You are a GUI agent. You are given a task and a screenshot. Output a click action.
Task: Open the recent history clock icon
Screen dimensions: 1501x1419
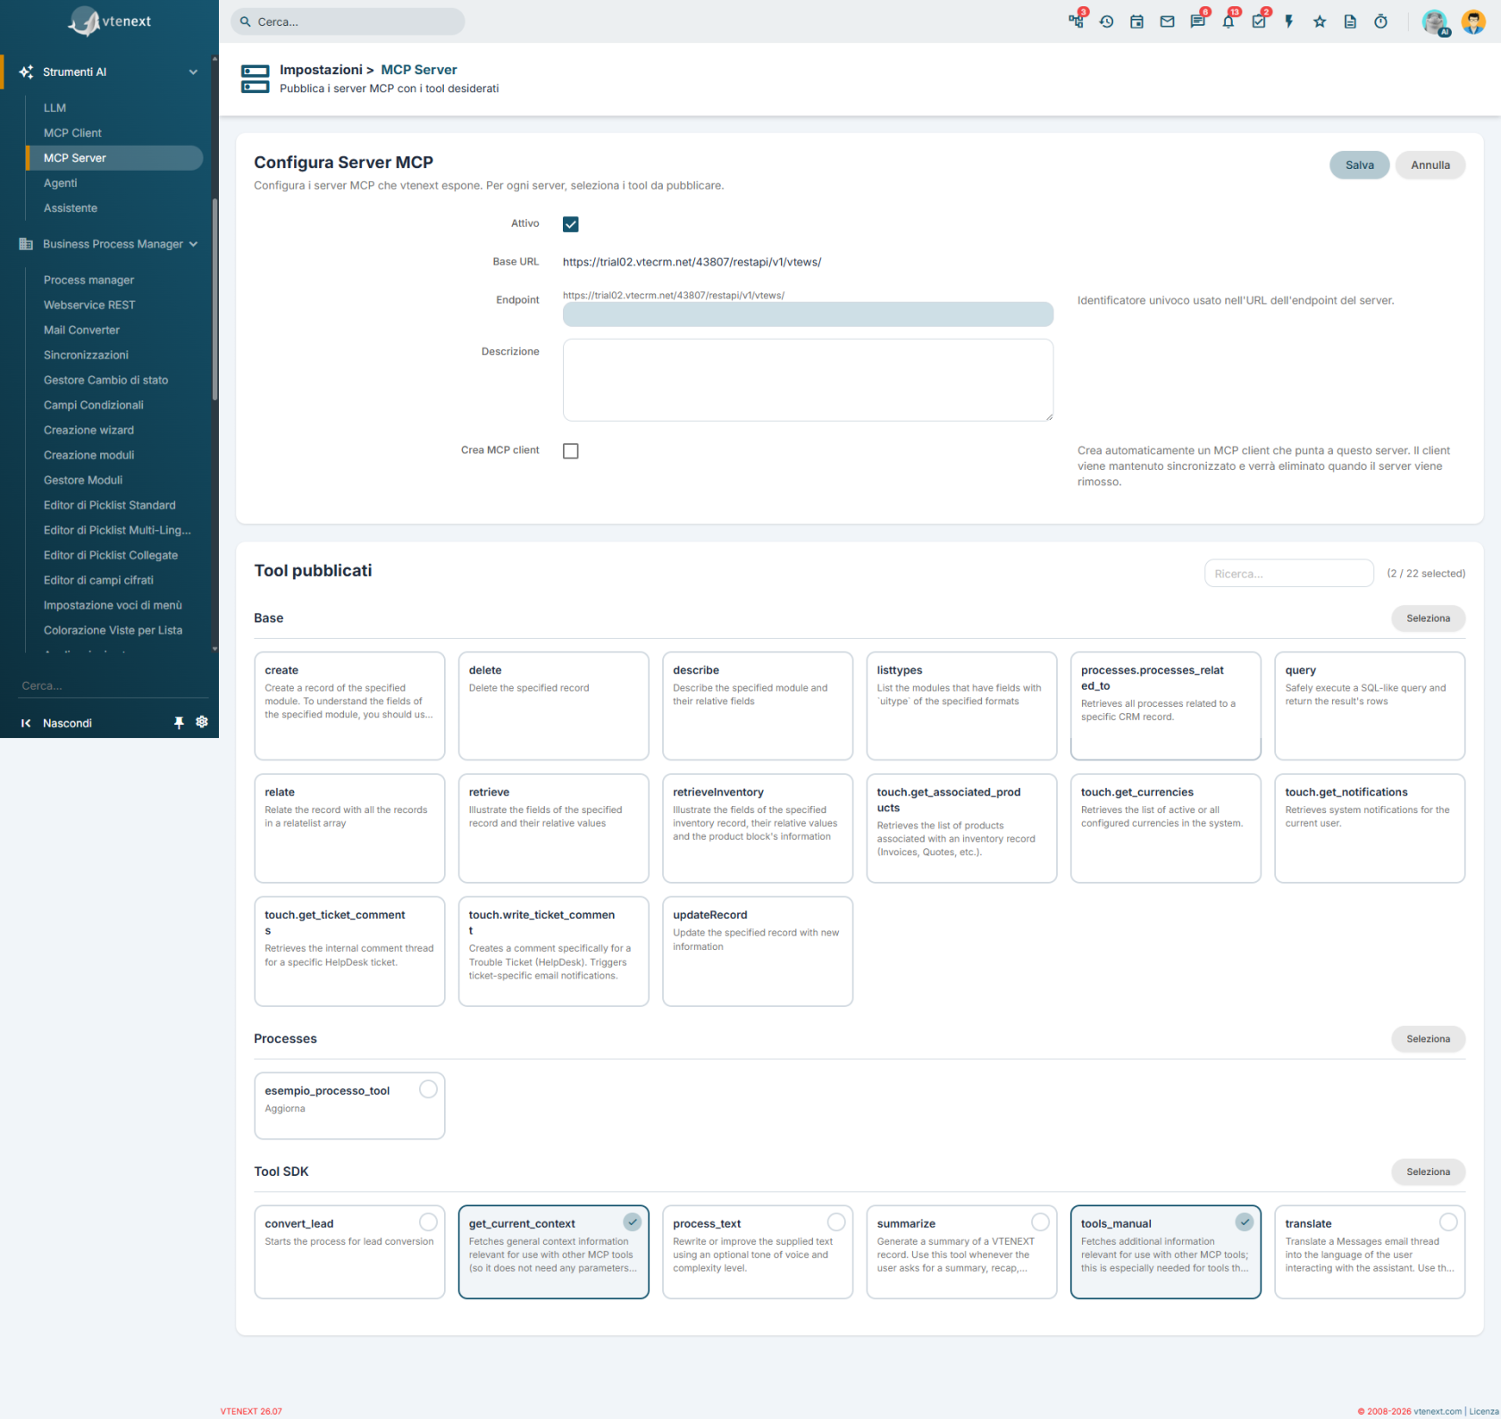(x=1106, y=21)
